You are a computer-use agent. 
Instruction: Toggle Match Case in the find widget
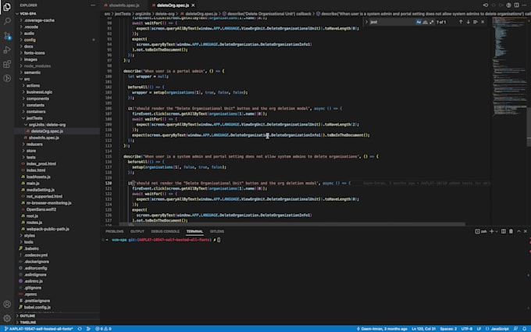point(419,22)
